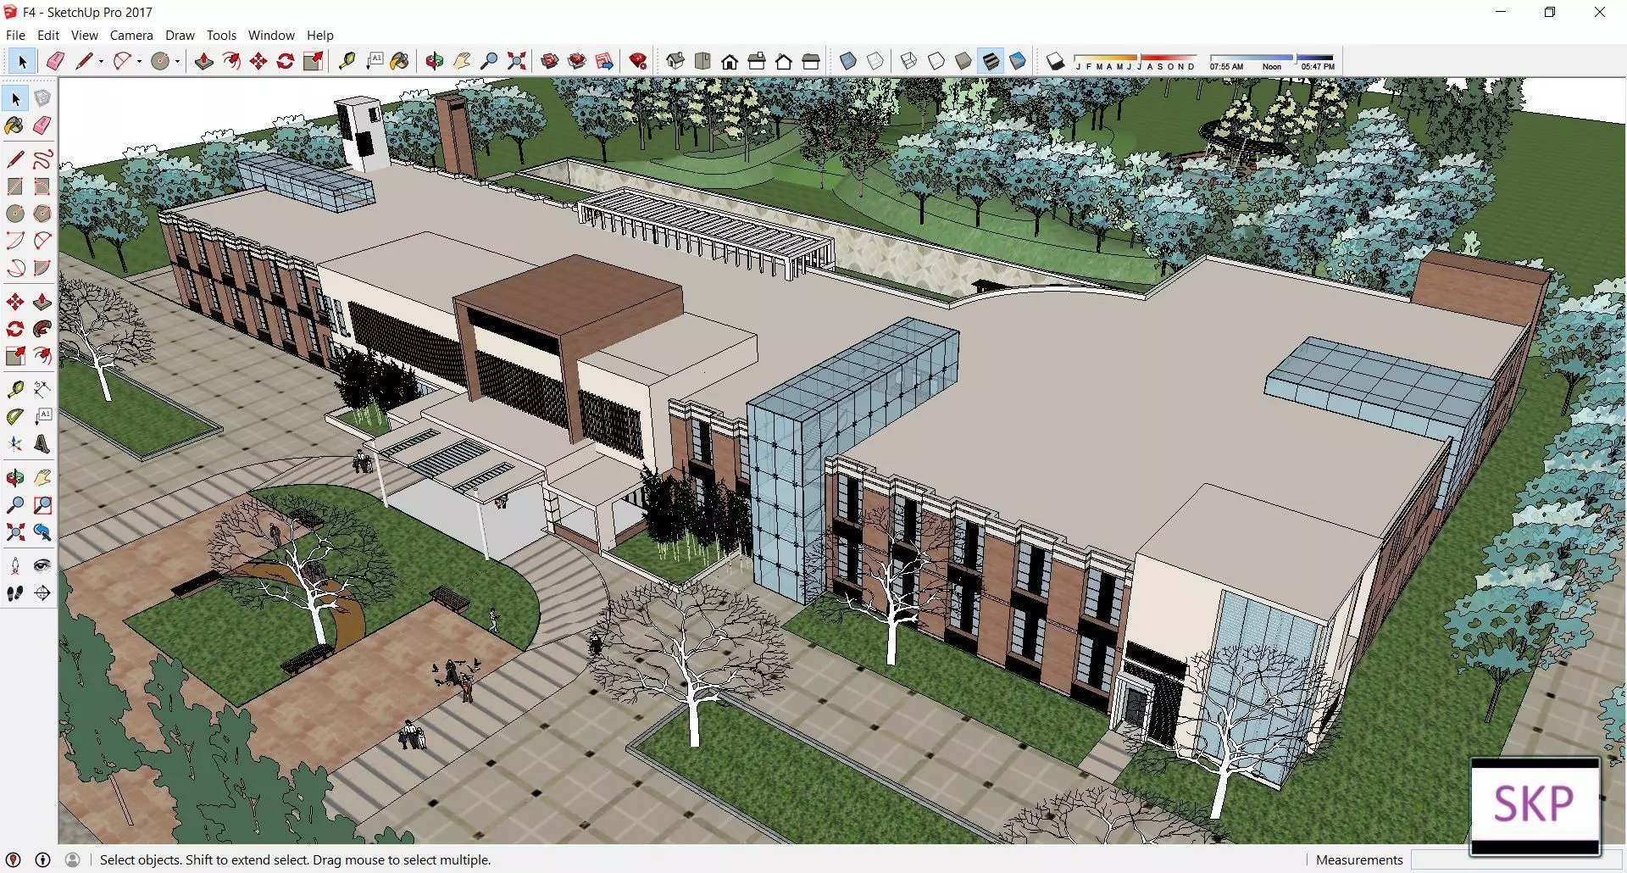Enable Shaded face style

click(x=963, y=61)
